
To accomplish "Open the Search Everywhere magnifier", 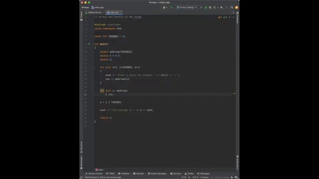I will coord(232,7).
